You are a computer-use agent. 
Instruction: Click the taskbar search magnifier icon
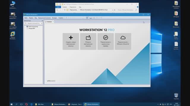pos(16,104)
